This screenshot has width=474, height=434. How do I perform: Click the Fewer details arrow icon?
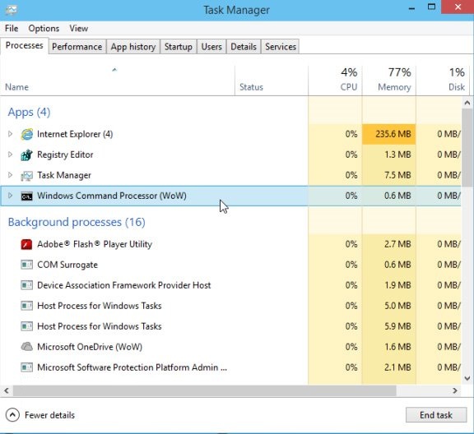12,415
